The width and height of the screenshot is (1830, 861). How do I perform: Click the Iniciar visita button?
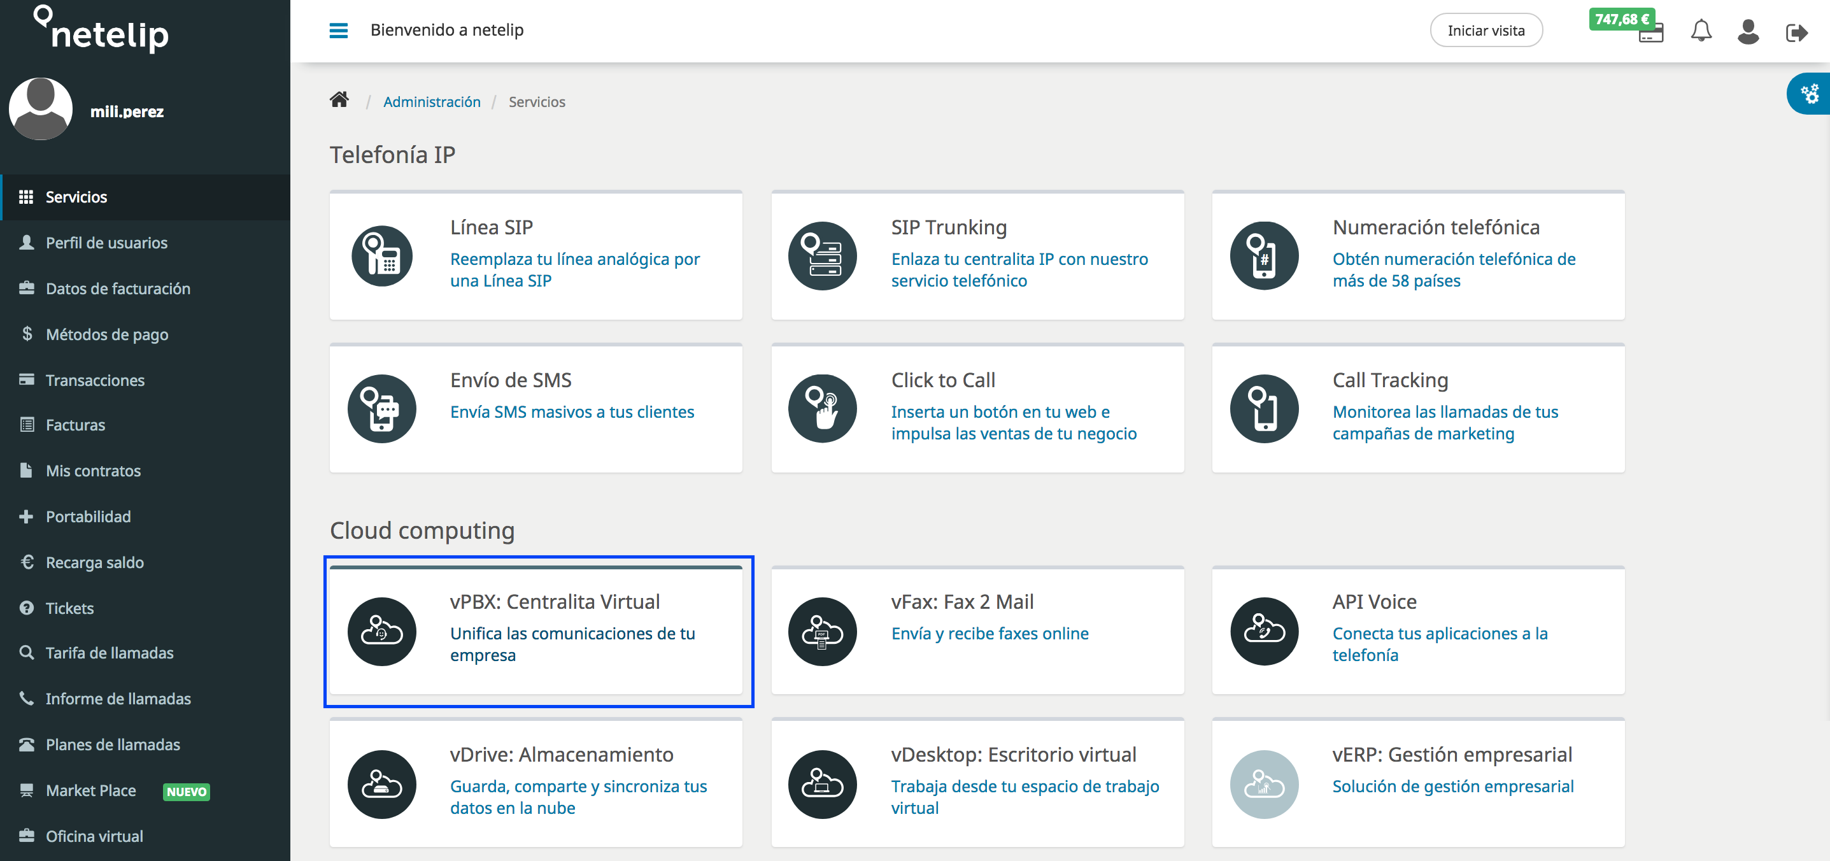pos(1486,31)
